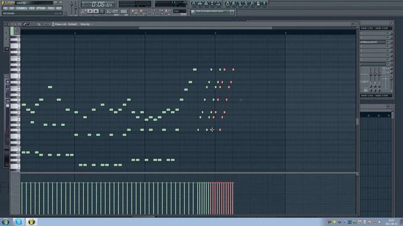Click the piano roll top horizontal scrollbar
The height and width of the screenshot is (226, 403).
click(205, 28)
